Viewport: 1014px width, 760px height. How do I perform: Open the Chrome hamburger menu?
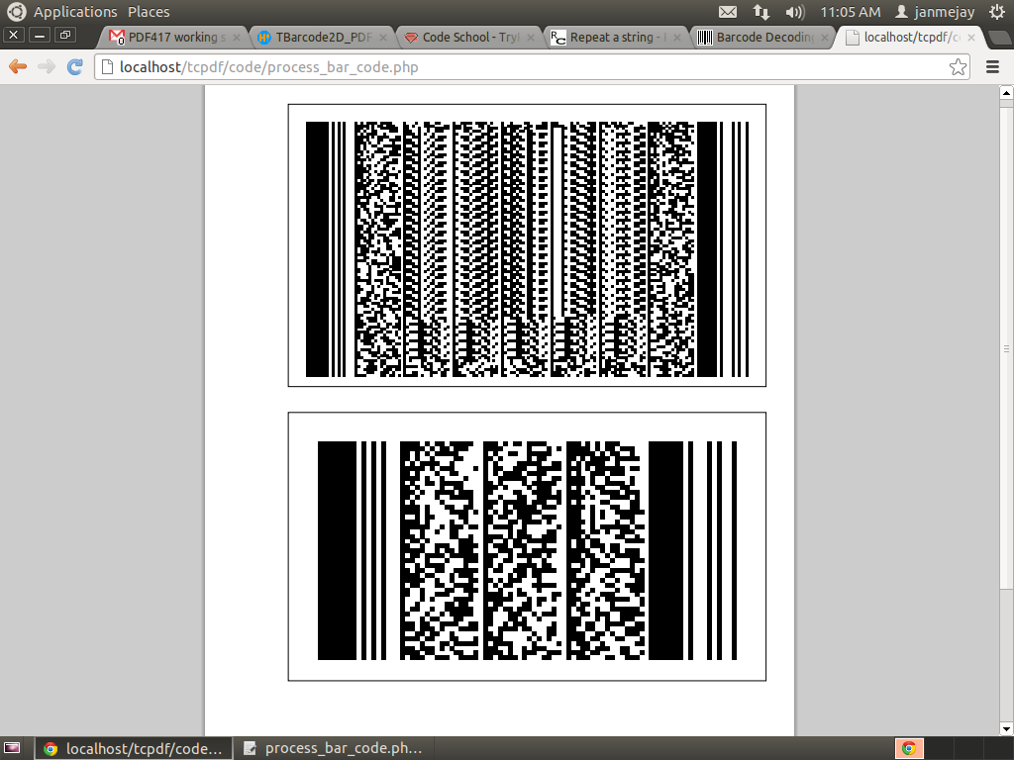tap(993, 67)
